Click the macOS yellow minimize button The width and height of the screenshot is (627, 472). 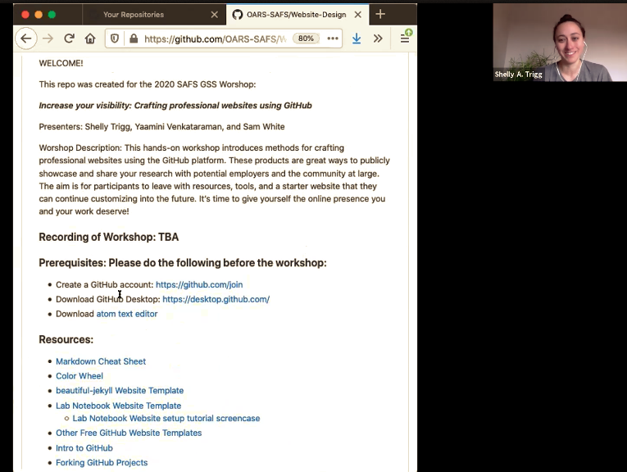click(x=39, y=15)
